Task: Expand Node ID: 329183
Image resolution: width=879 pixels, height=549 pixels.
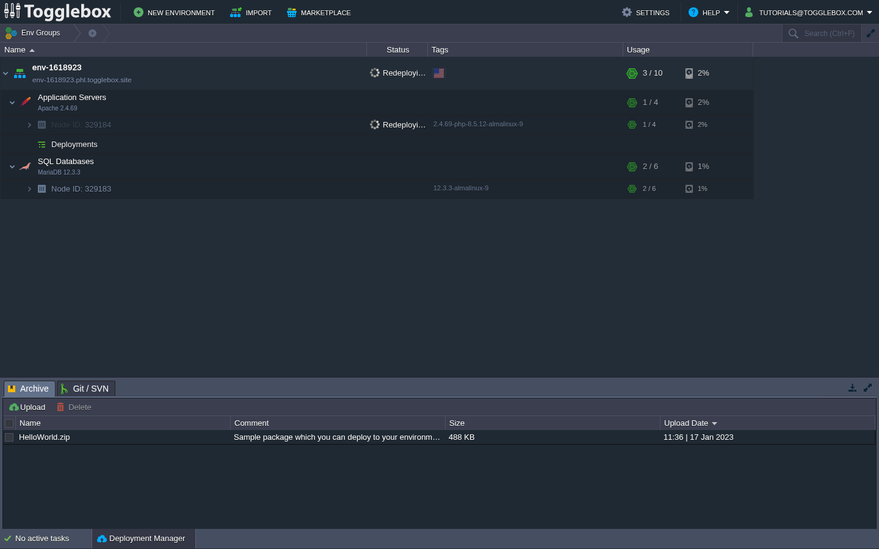Action: [x=29, y=189]
